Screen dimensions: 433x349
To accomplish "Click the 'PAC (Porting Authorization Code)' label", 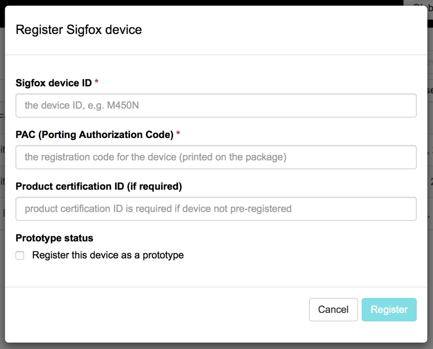I will pos(94,134).
